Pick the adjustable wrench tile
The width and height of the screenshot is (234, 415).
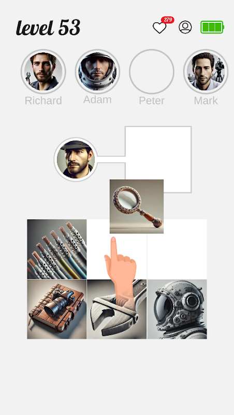pos(116,309)
